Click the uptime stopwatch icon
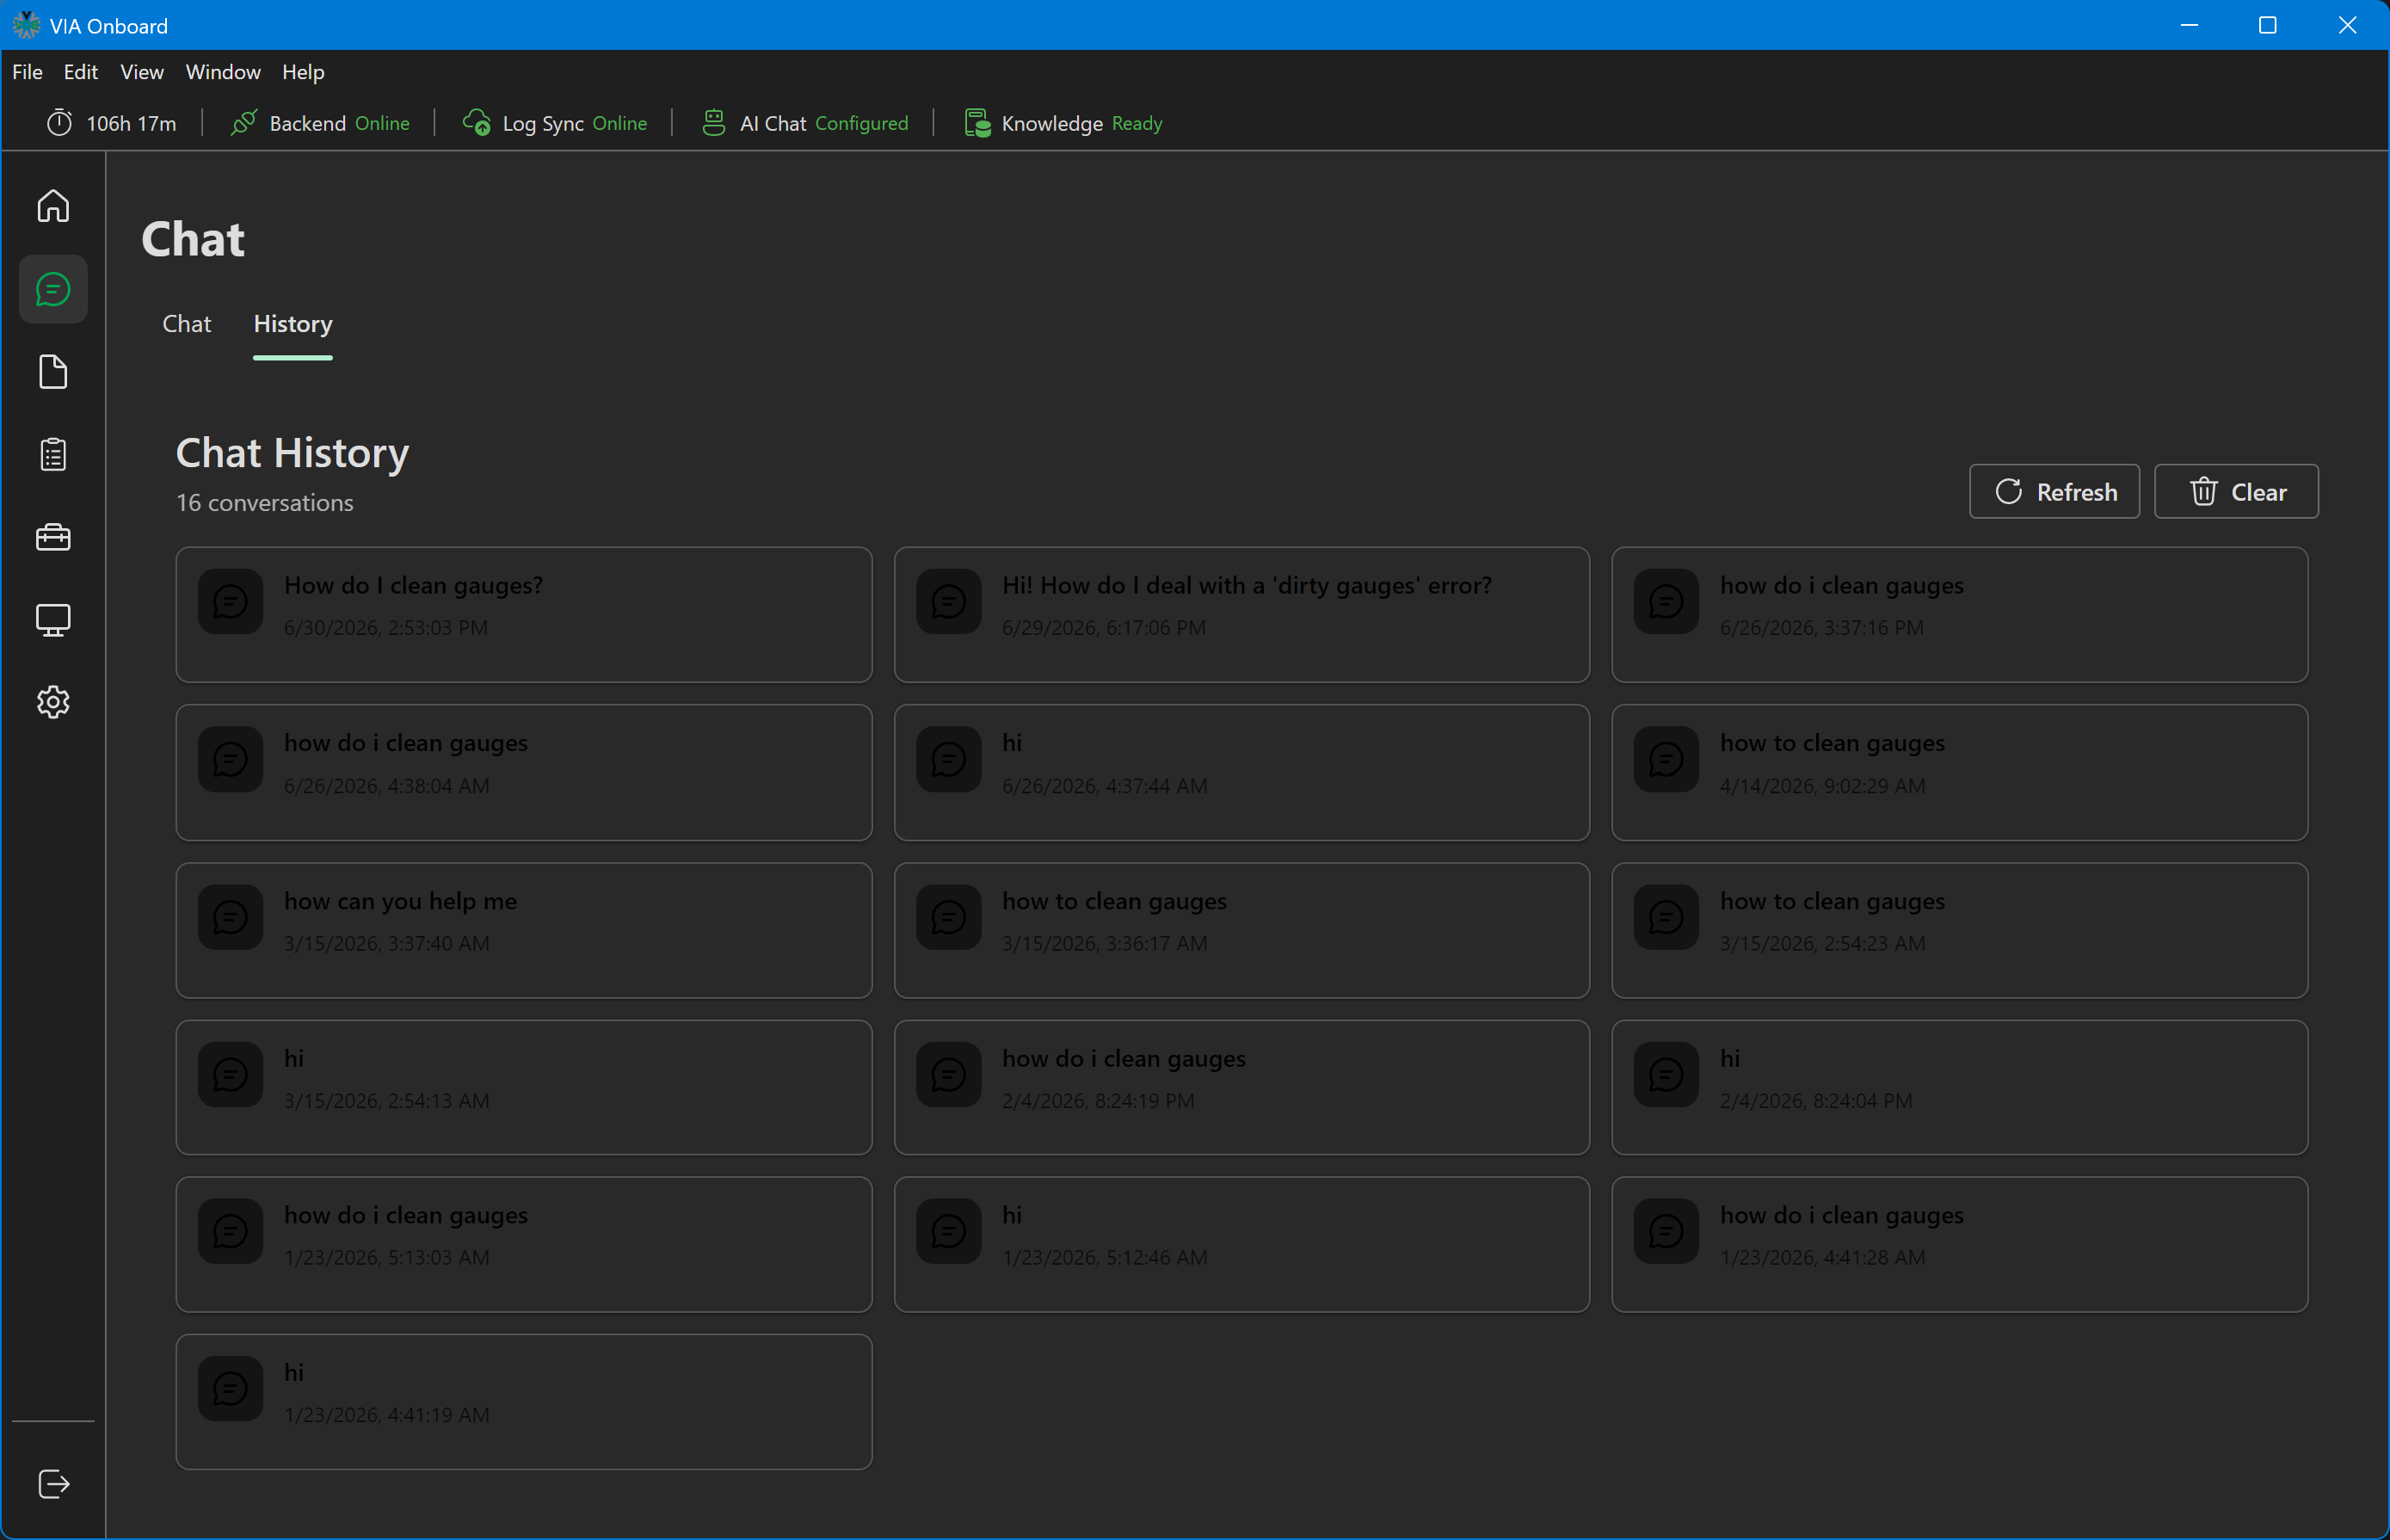Image resolution: width=2390 pixels, height=1540 pixels. 60,123
